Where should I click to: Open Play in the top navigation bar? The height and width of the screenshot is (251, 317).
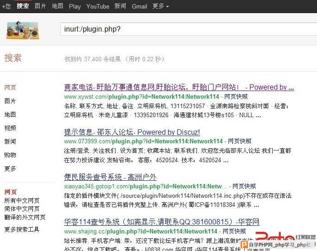coord(75,6)
